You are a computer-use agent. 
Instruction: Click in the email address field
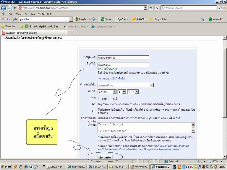pyautogui.click(x=123, y=58)
